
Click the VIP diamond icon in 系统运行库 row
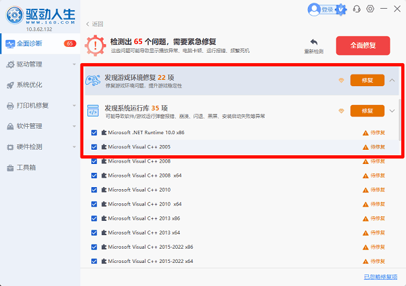[341, 111]
